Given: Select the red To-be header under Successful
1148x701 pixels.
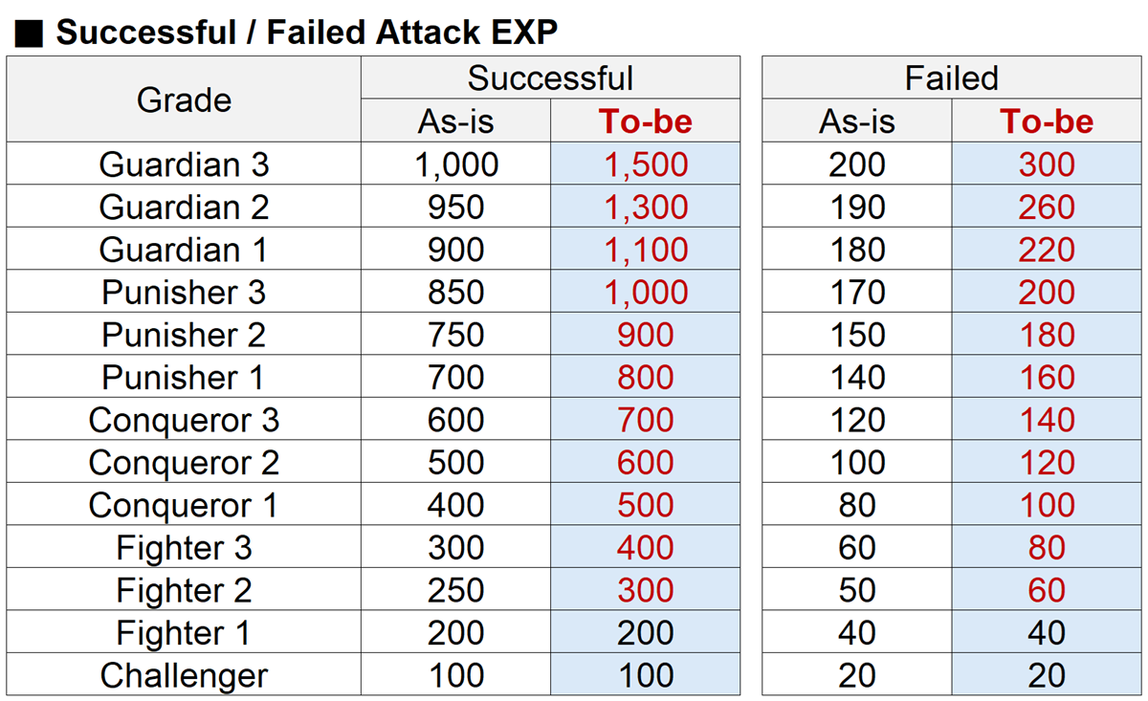Looking at the screenshot, I should pos(646,121).
